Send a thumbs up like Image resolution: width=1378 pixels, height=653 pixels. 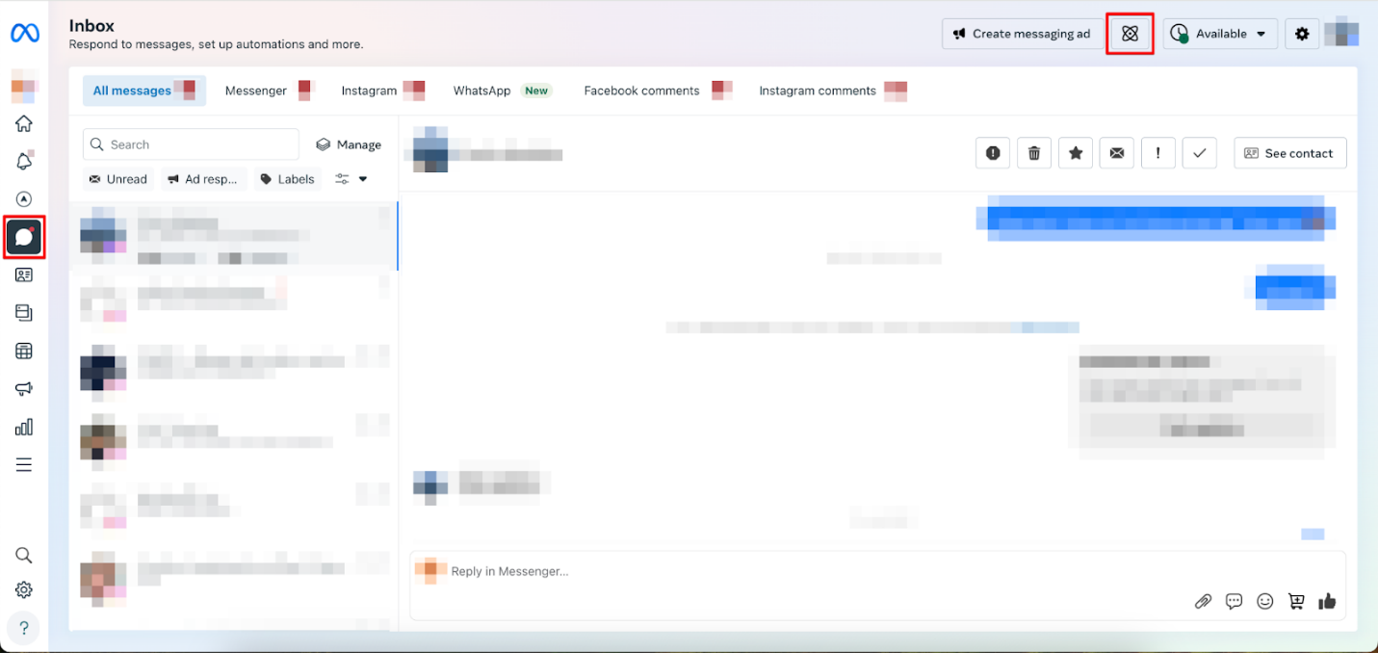(x=1328, y=601)
